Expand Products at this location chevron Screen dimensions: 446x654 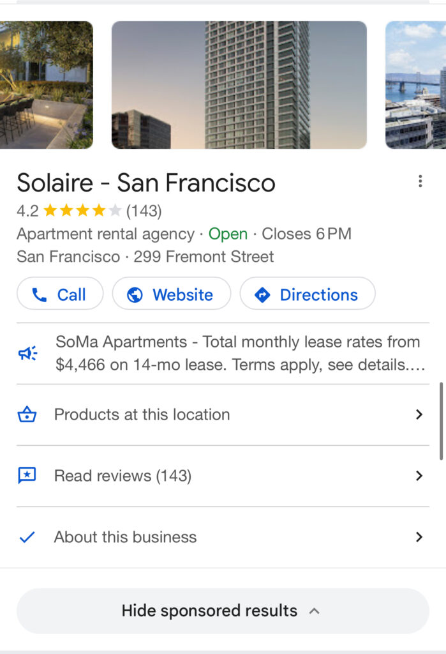pyautogui.click(x=419, y=414)
